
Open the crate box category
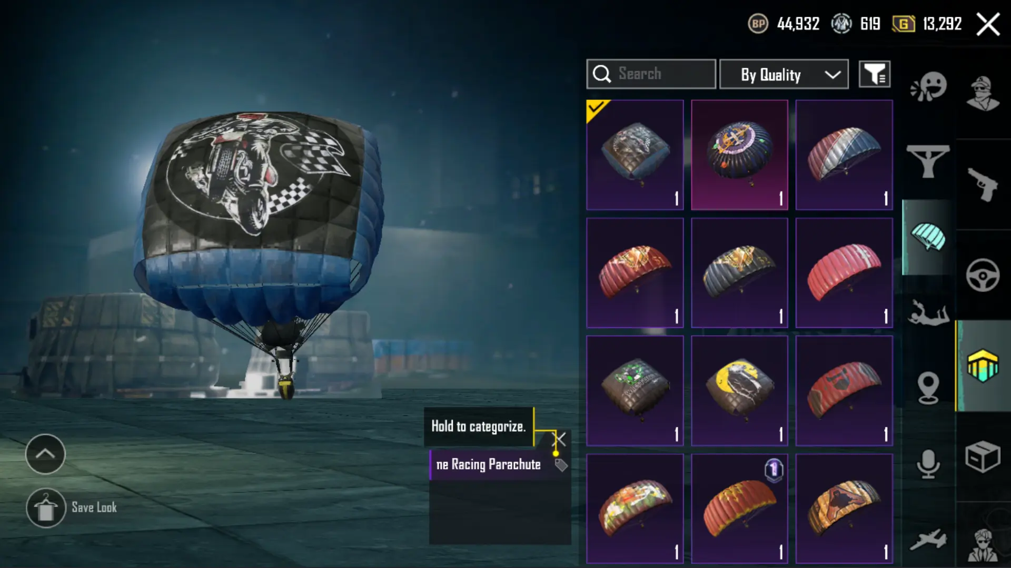click(x=983, y=457)
